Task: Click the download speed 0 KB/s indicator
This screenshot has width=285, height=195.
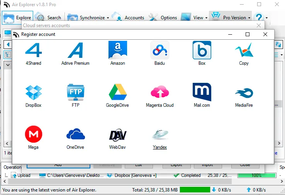Action: click(x=221, y=190)
